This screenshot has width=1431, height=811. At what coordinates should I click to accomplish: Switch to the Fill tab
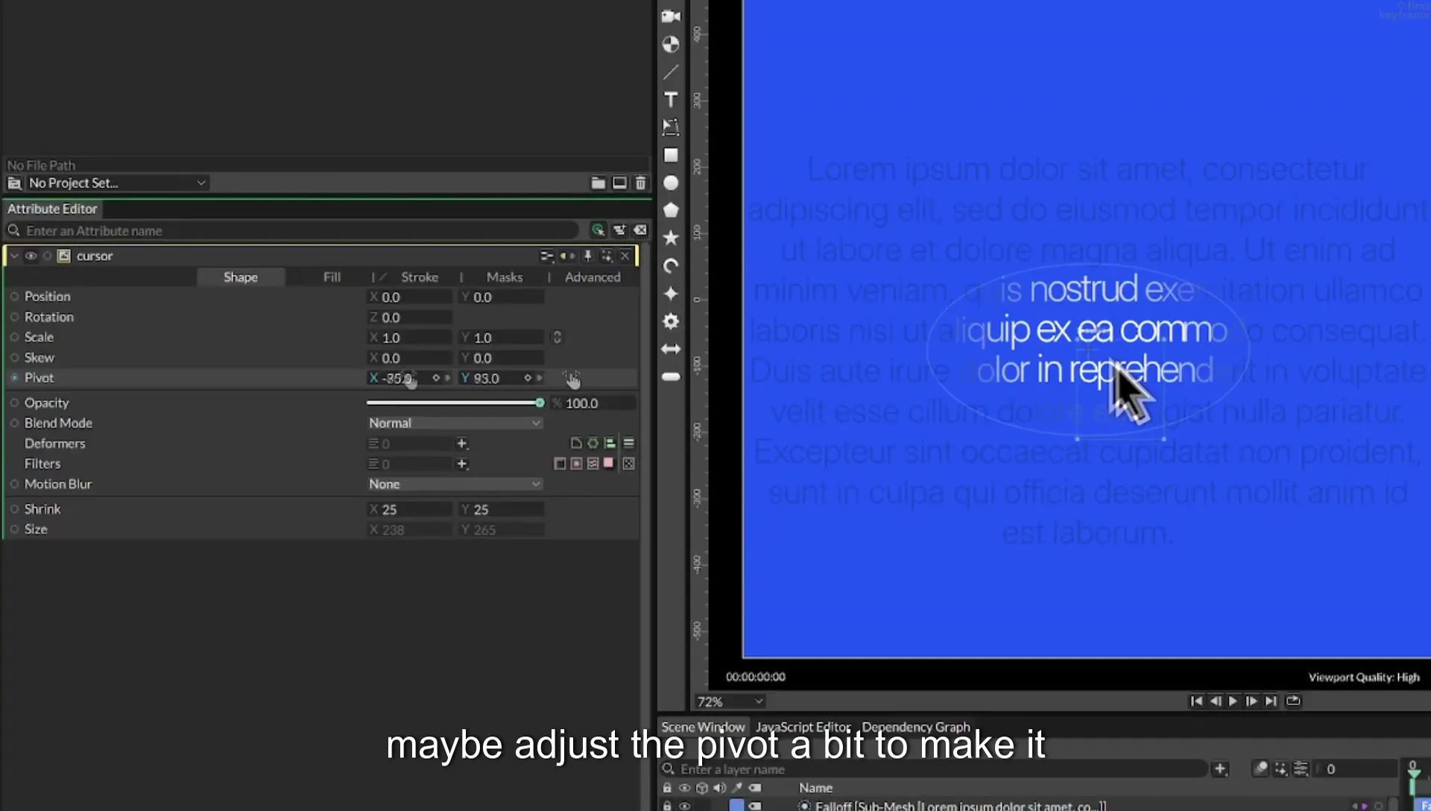tap(332, 277)
